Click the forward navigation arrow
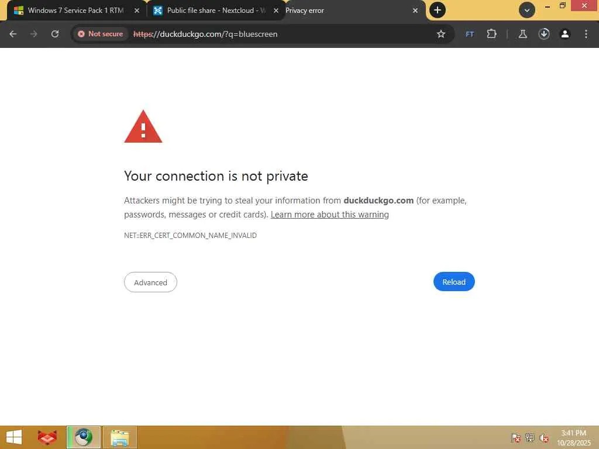Image resolution: width=599 pixels, height=449 pixels. (x=33, y=34)
